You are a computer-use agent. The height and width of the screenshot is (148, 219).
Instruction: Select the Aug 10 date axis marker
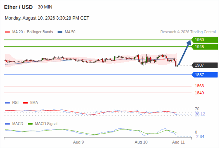(141, 142)
